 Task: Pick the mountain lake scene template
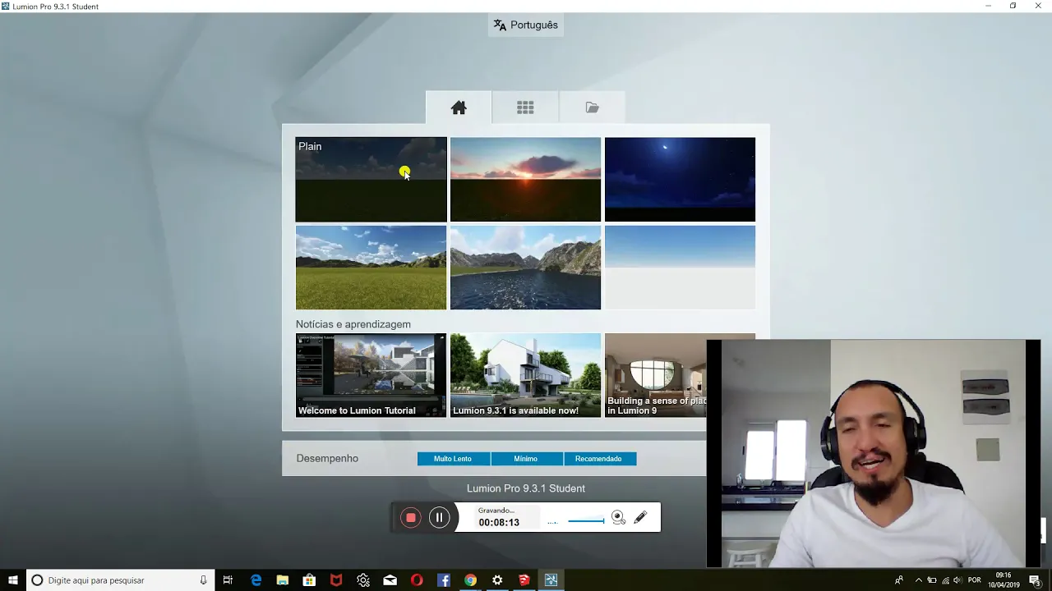click(525, 268)
